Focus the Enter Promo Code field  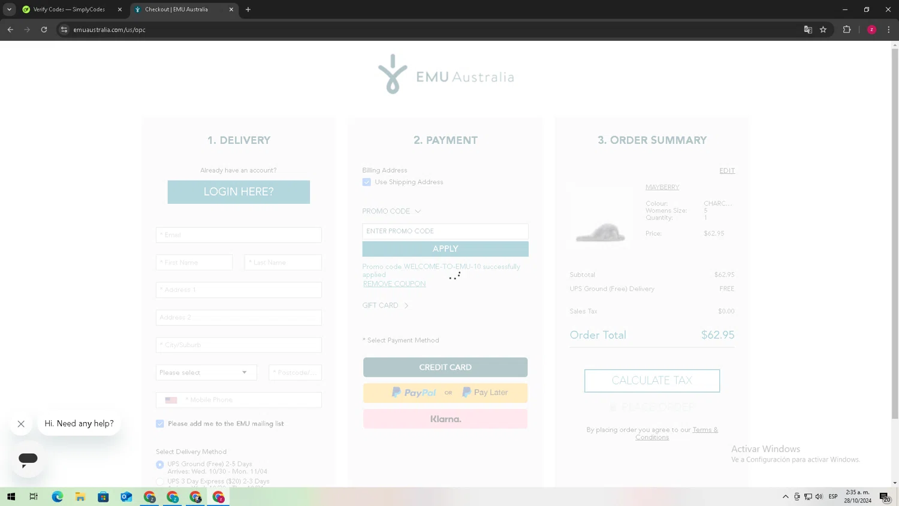tap(445, 231)
